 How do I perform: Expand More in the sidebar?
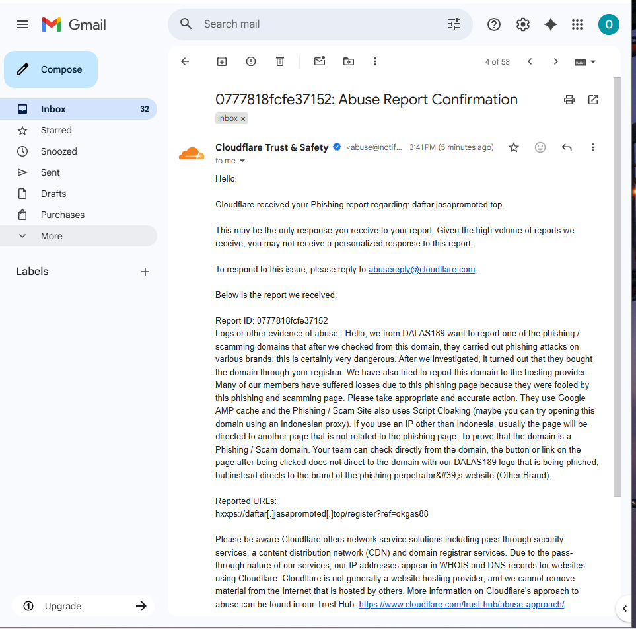click(79, 236)
